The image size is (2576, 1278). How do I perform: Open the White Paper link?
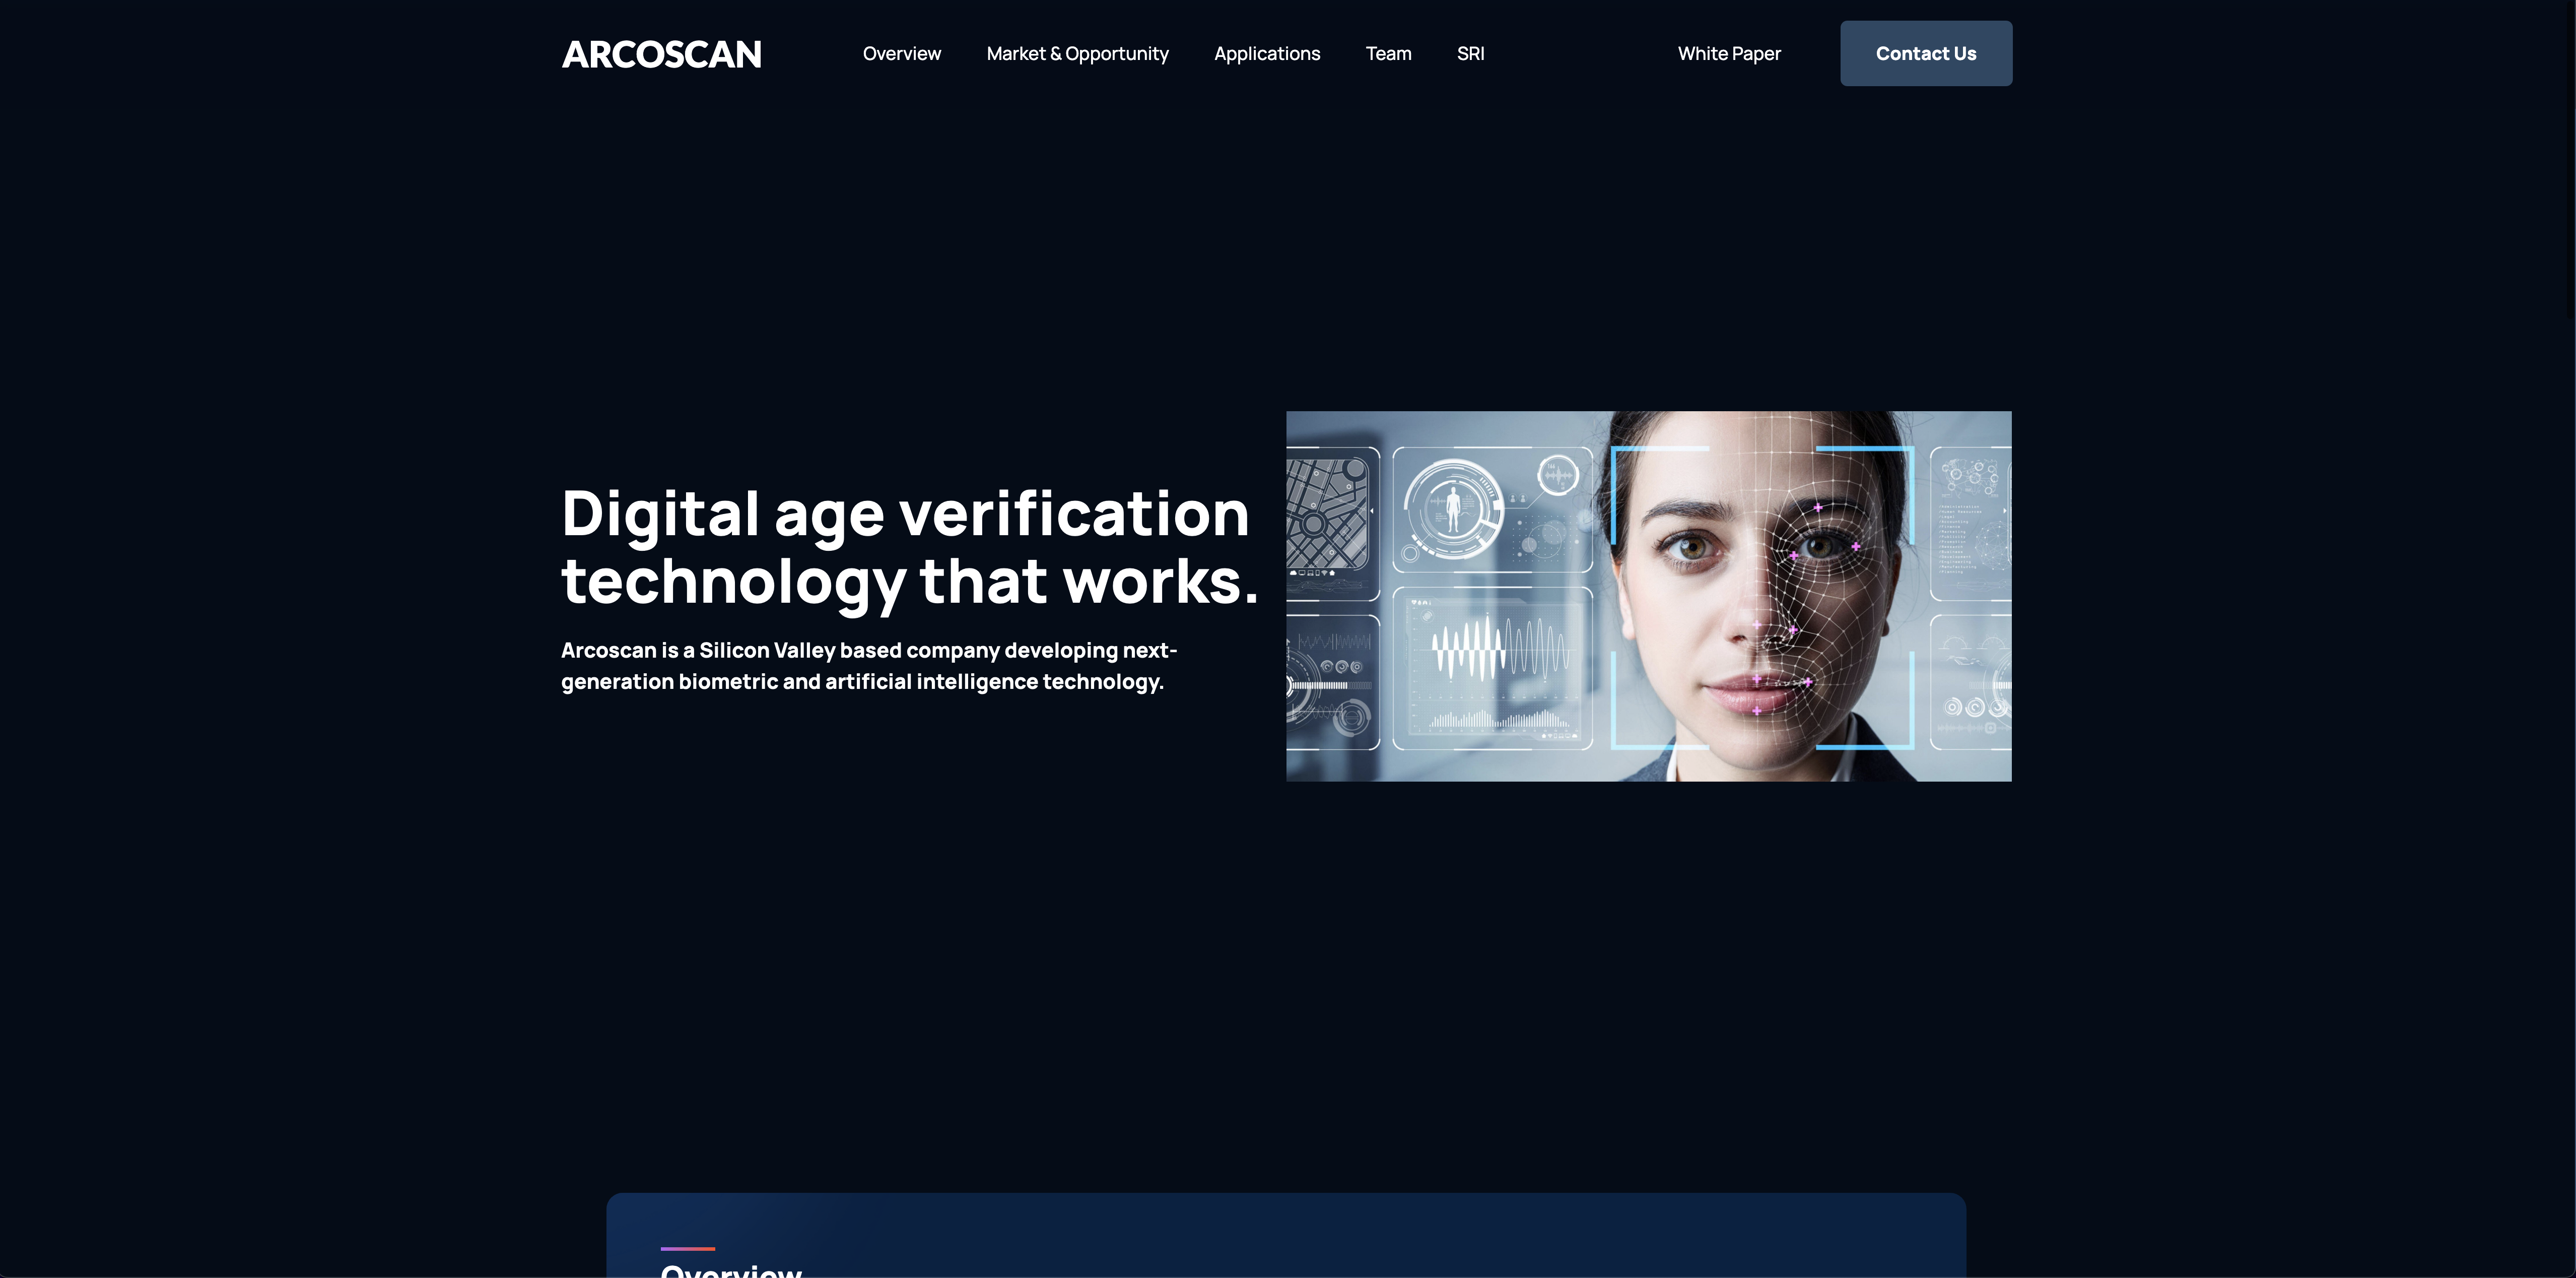[x=1729, y=54]
